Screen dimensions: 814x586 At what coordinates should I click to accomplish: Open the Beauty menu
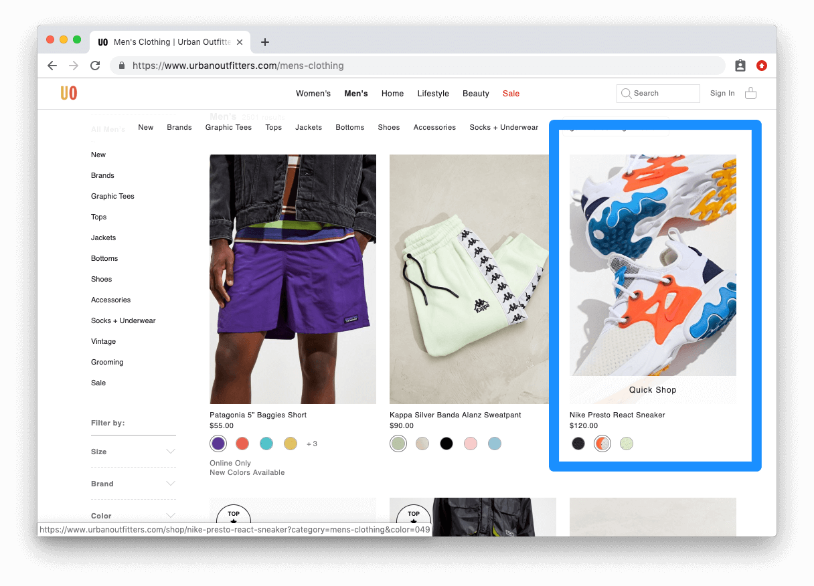tap(476, 94)
